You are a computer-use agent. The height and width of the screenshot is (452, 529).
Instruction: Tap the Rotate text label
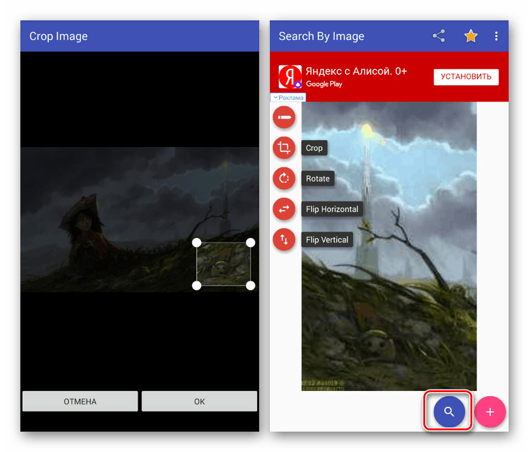[318, 178]
